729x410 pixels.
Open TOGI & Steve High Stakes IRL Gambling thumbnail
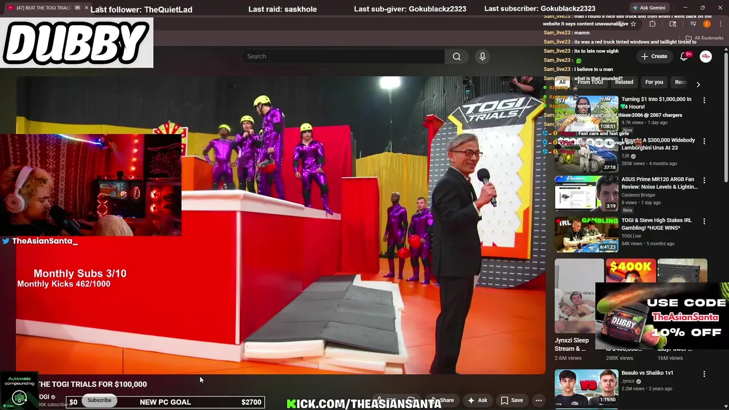tap(586, 233)
